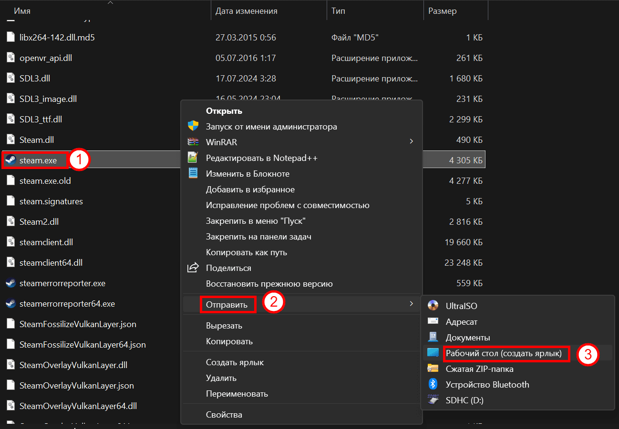The height and width of the screenshot is (429, 619).
Task: Click the file icon of steam.exe.old
Action: (11, 180)
